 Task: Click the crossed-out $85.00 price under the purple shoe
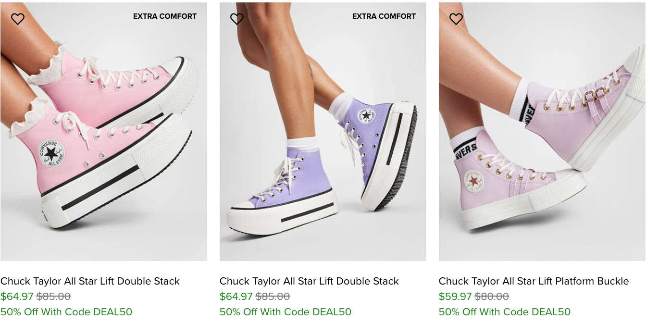(x=273, y=297)
